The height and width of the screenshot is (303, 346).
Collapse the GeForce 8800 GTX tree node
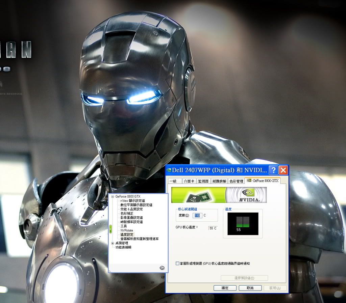[x=113, y=197]
